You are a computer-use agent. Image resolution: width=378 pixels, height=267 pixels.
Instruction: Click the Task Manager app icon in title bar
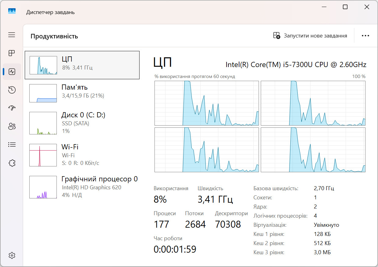(x=12, y=11)
